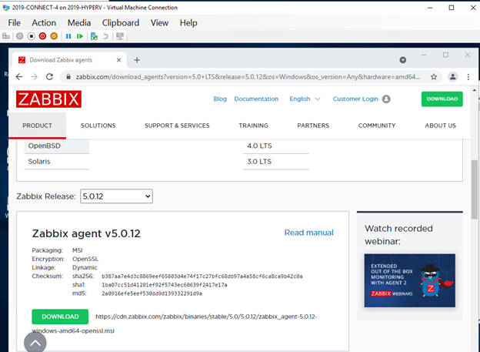Turn off the VM with stop icon
Screen dimensions: 480x352
(32, 36)
